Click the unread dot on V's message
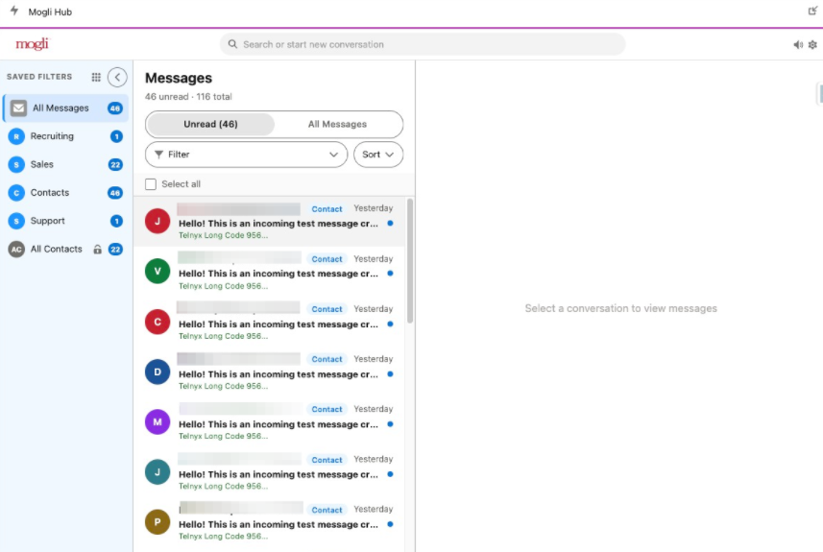Viewport: 823px width, 552px height. [x=390, y=274]
